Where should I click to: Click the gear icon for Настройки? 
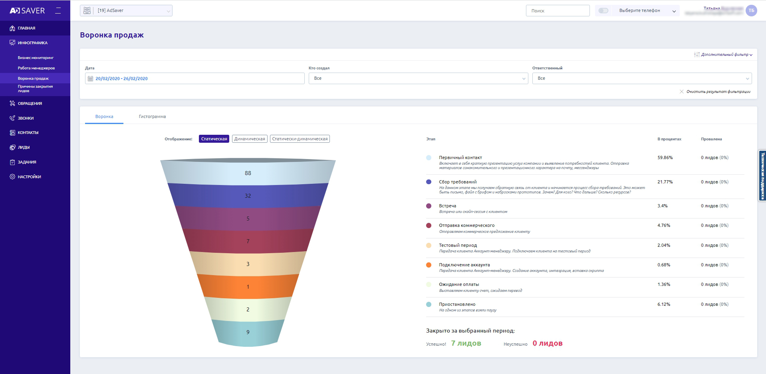(x=12, y=177)
